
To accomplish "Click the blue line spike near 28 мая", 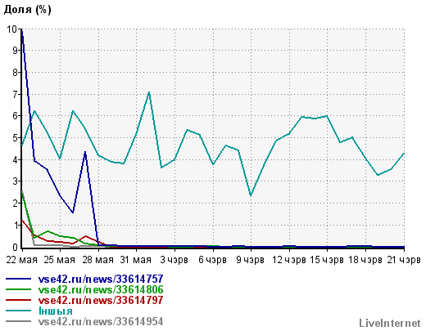I will pos(85,152).
